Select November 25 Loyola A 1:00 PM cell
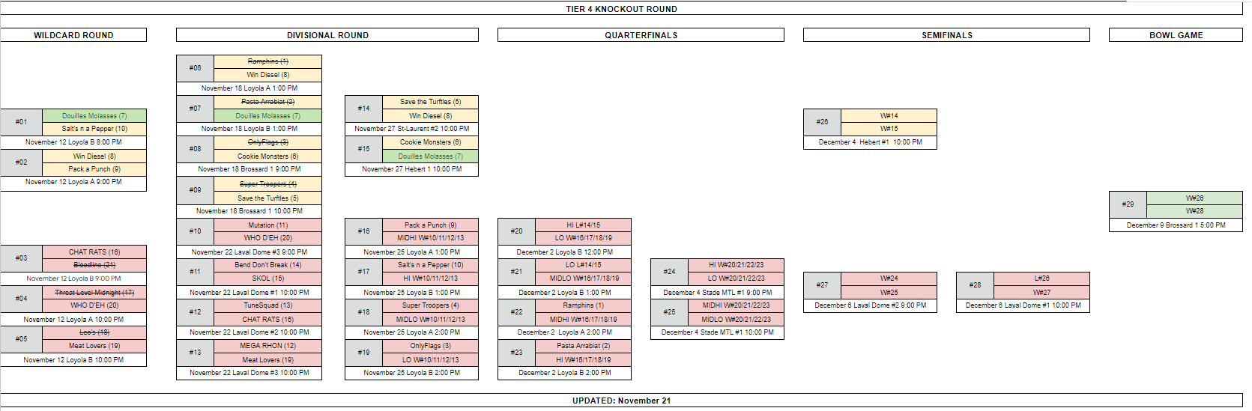 412,252
